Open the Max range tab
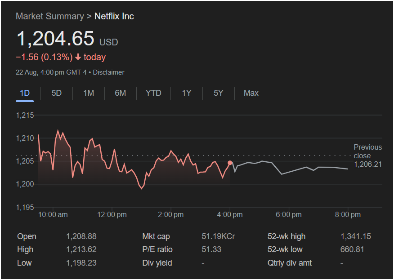 click(x=251, y=93)
